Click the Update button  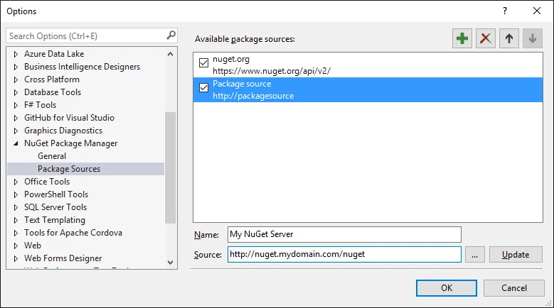coord(516,255)
